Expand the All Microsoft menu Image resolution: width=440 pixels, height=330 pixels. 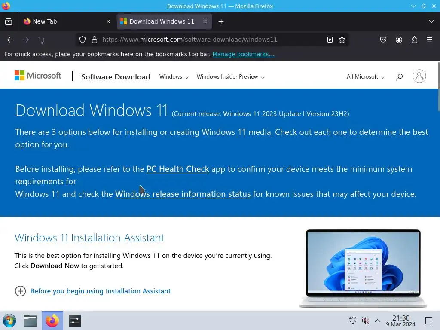point(366,76)
